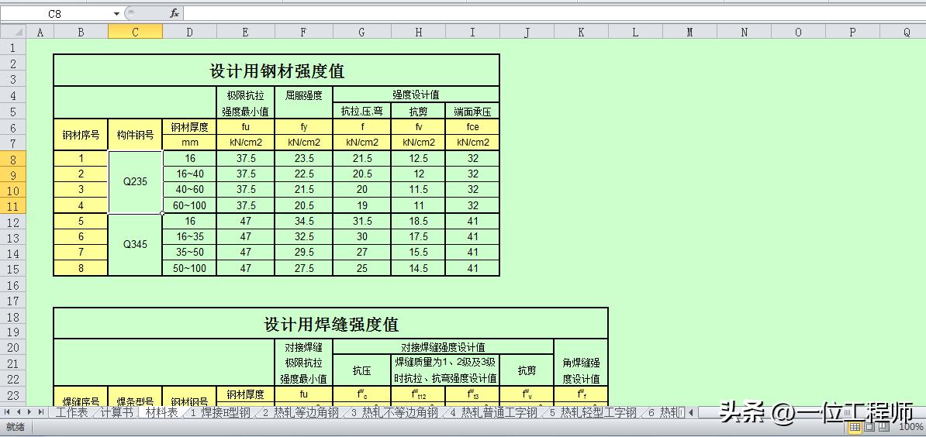This screenshot has height=437, width=926.
Task: Open the 1 焊接H型钢 sheet tab
Action: point(220,412)
